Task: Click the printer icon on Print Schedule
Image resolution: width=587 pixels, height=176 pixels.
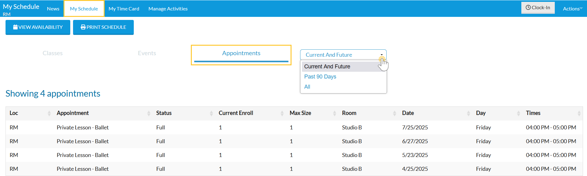Action: [83, 27]
